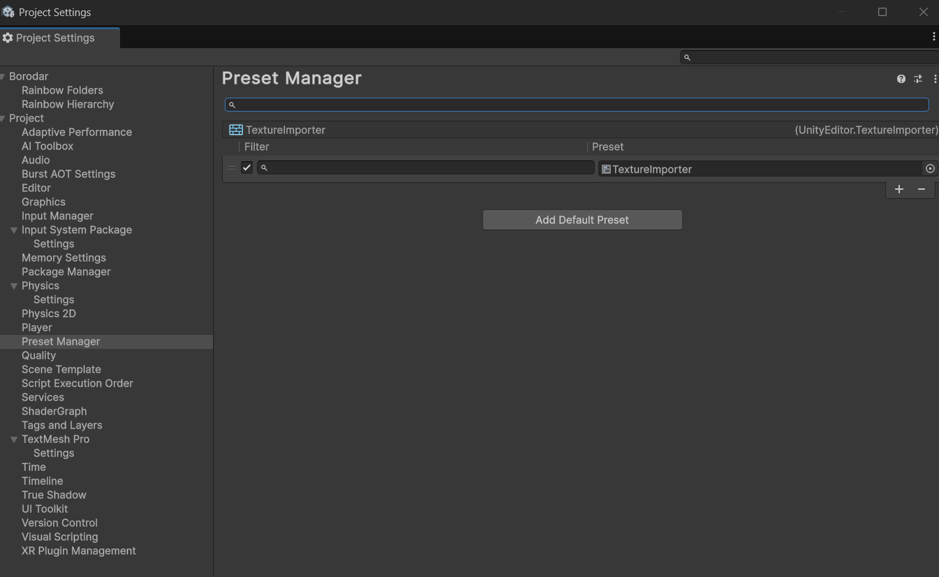
Task: Collapse the TextMesh Pro group
Action: coord(14,440)
